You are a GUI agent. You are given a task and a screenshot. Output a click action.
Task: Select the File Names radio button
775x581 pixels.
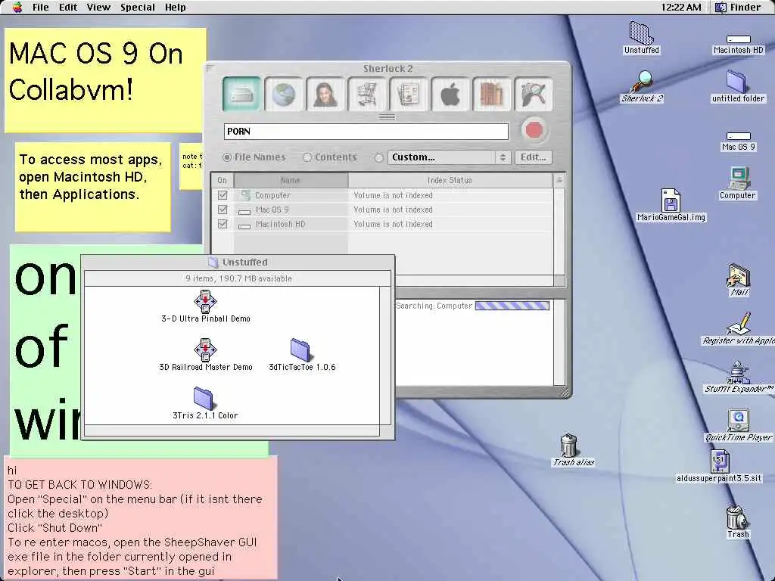pyautogui.click(x=227, y=157)
